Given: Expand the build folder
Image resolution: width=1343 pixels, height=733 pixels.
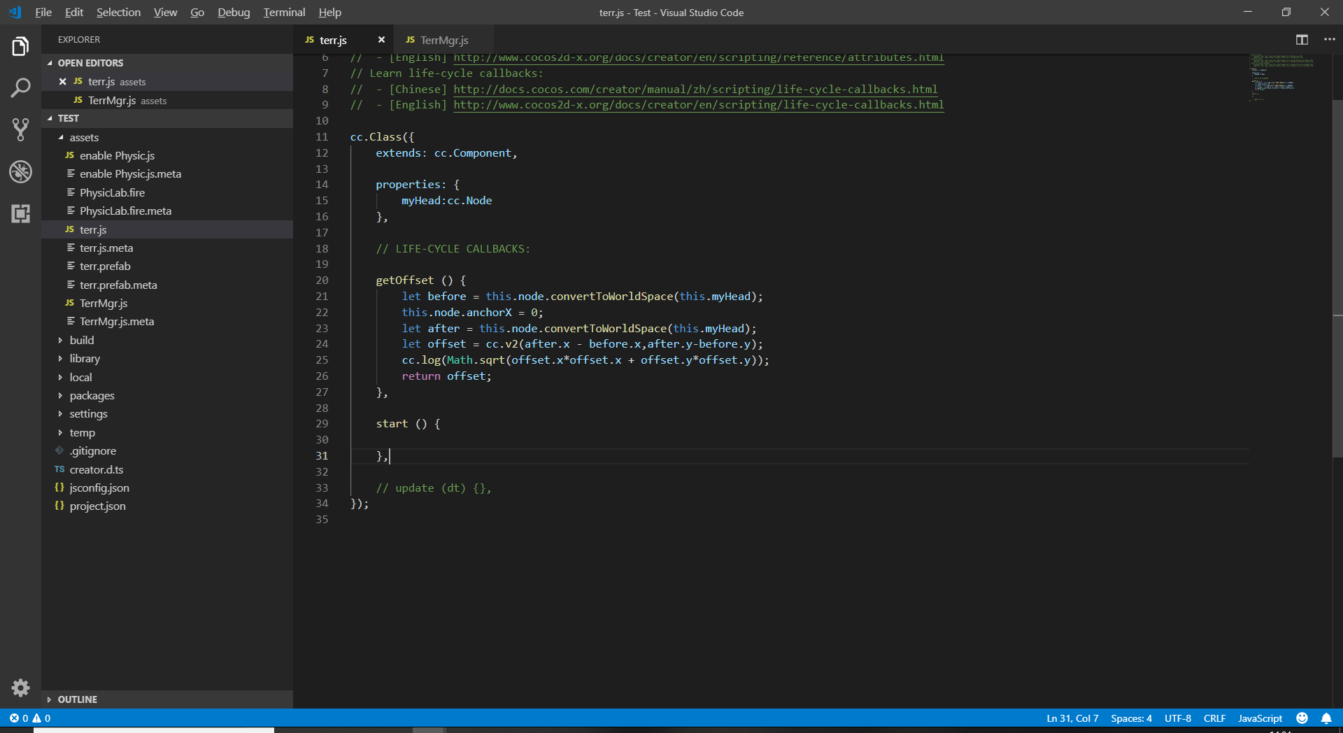Looking at the screenshot, I should point(82,340).
